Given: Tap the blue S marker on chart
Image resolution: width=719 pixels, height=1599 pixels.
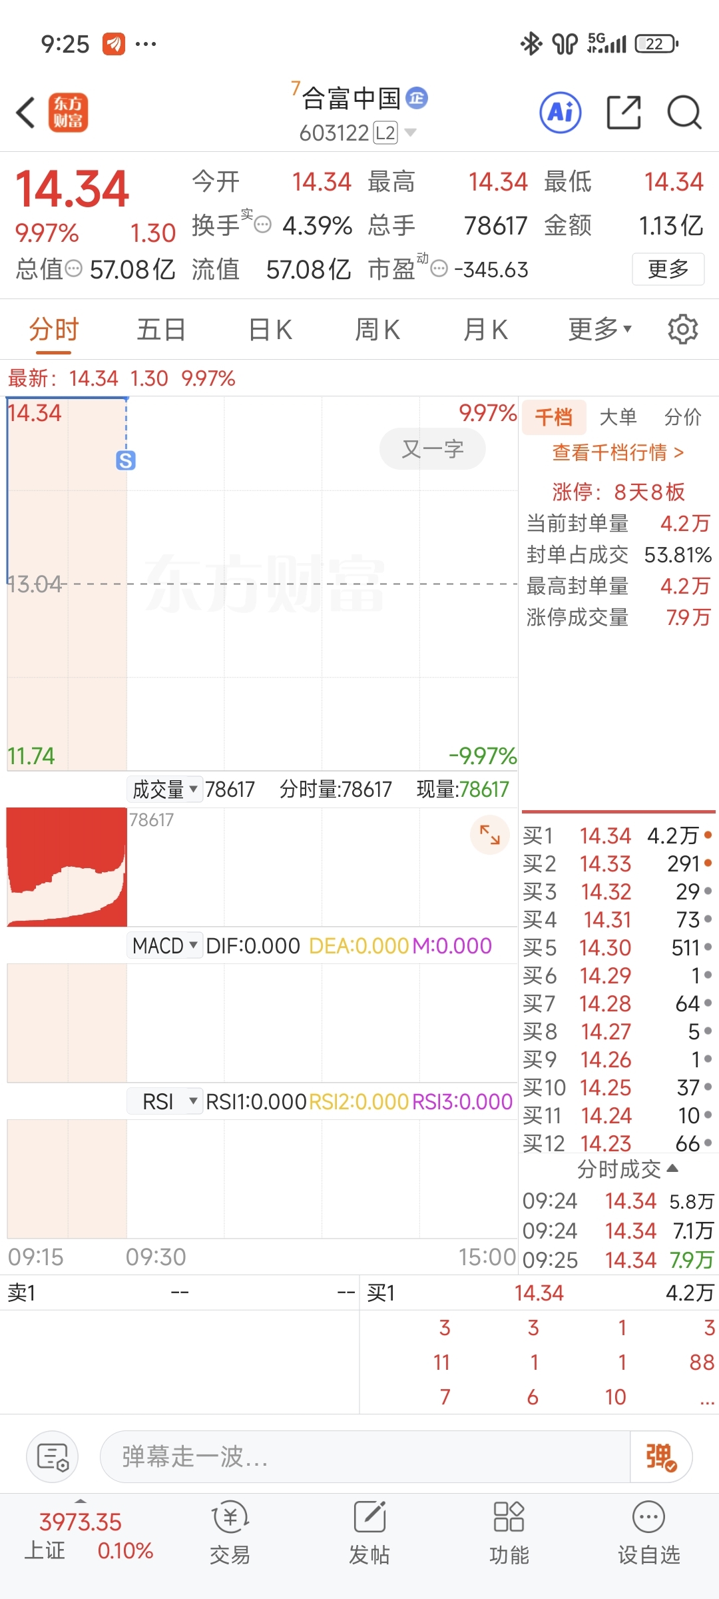Looking at the screenshot, I should (x=126, y=460).
